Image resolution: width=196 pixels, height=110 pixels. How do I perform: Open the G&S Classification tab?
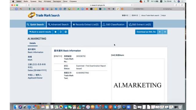(x=114, y=24)
